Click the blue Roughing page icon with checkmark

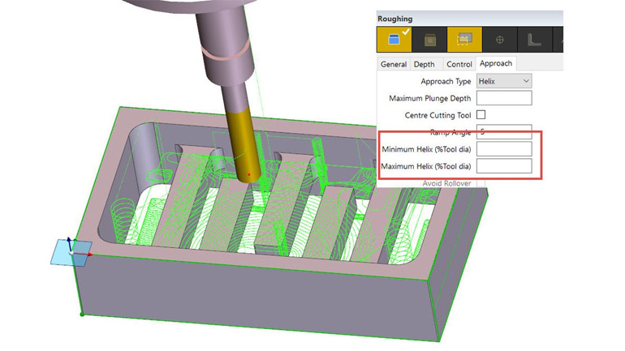[395, 39]
